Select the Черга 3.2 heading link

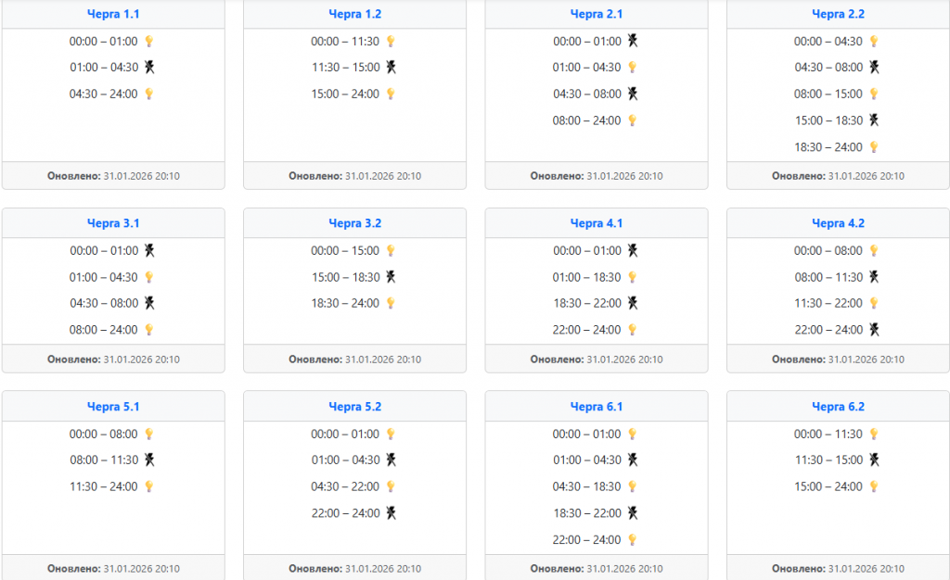coord(354,223)
